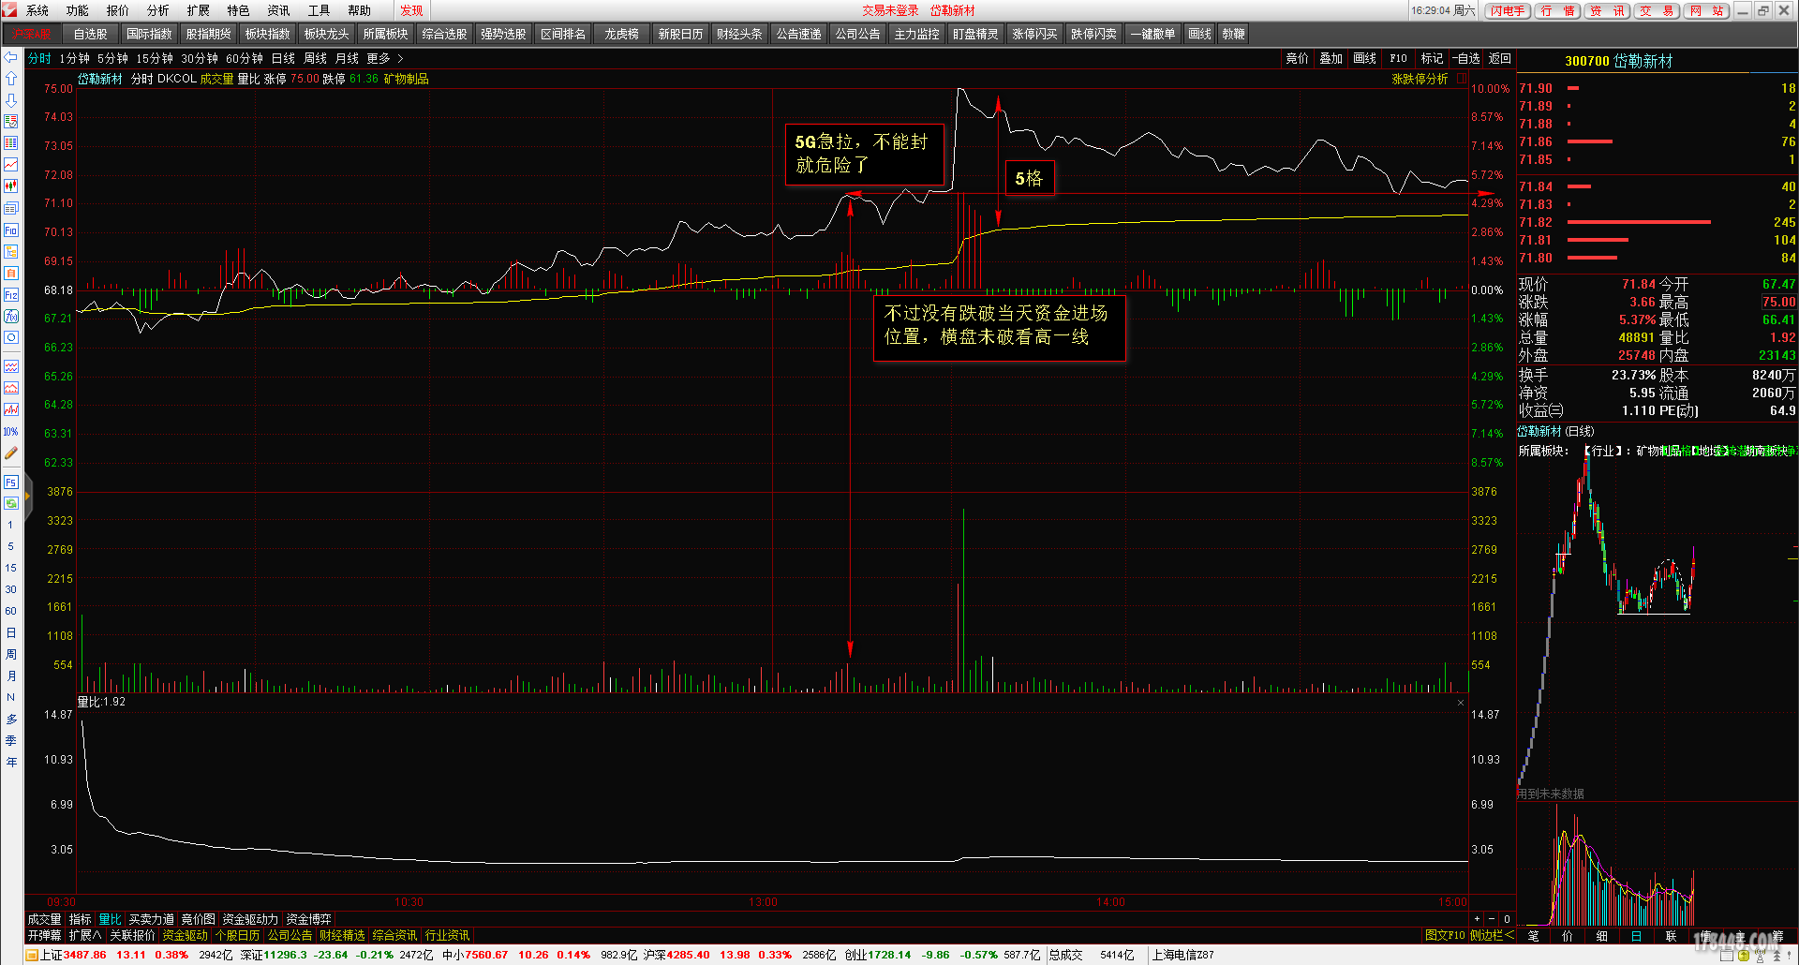Click the 0 reset zoom button below chart
1799x965 pixels.
coord(1507,919)
